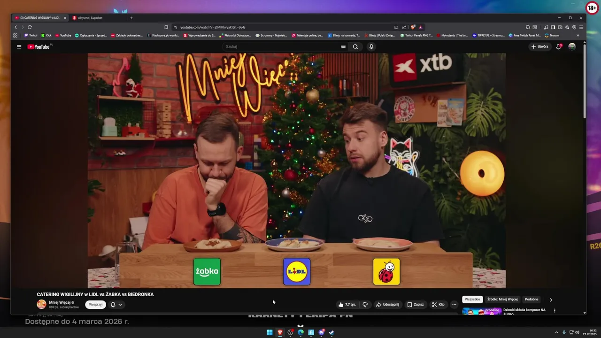This screenshot has width=601, height=338.
Task: Open the Twitch bookmark
Action: [31, 35]
